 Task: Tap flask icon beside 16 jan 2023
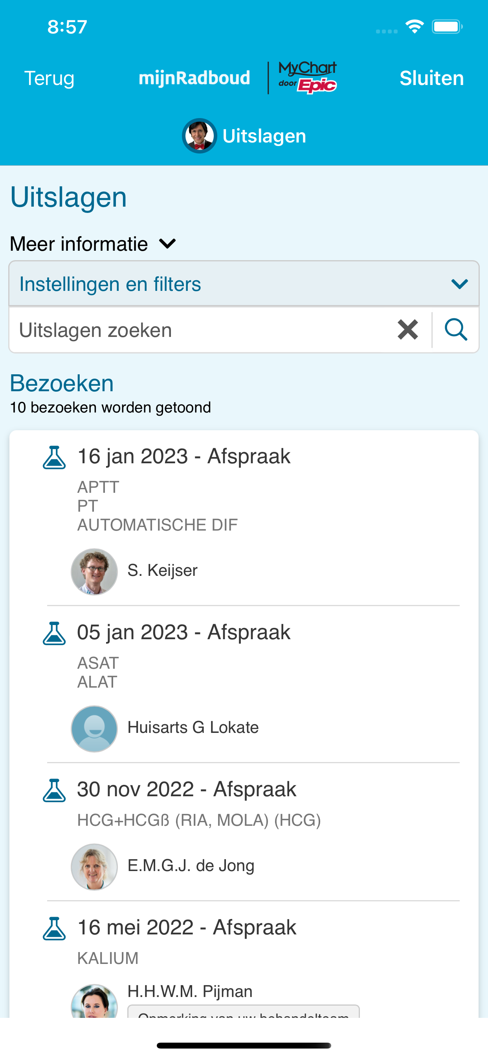pos(54,457)
